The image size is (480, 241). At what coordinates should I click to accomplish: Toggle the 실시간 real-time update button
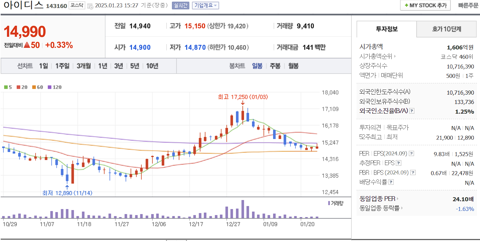180,6
